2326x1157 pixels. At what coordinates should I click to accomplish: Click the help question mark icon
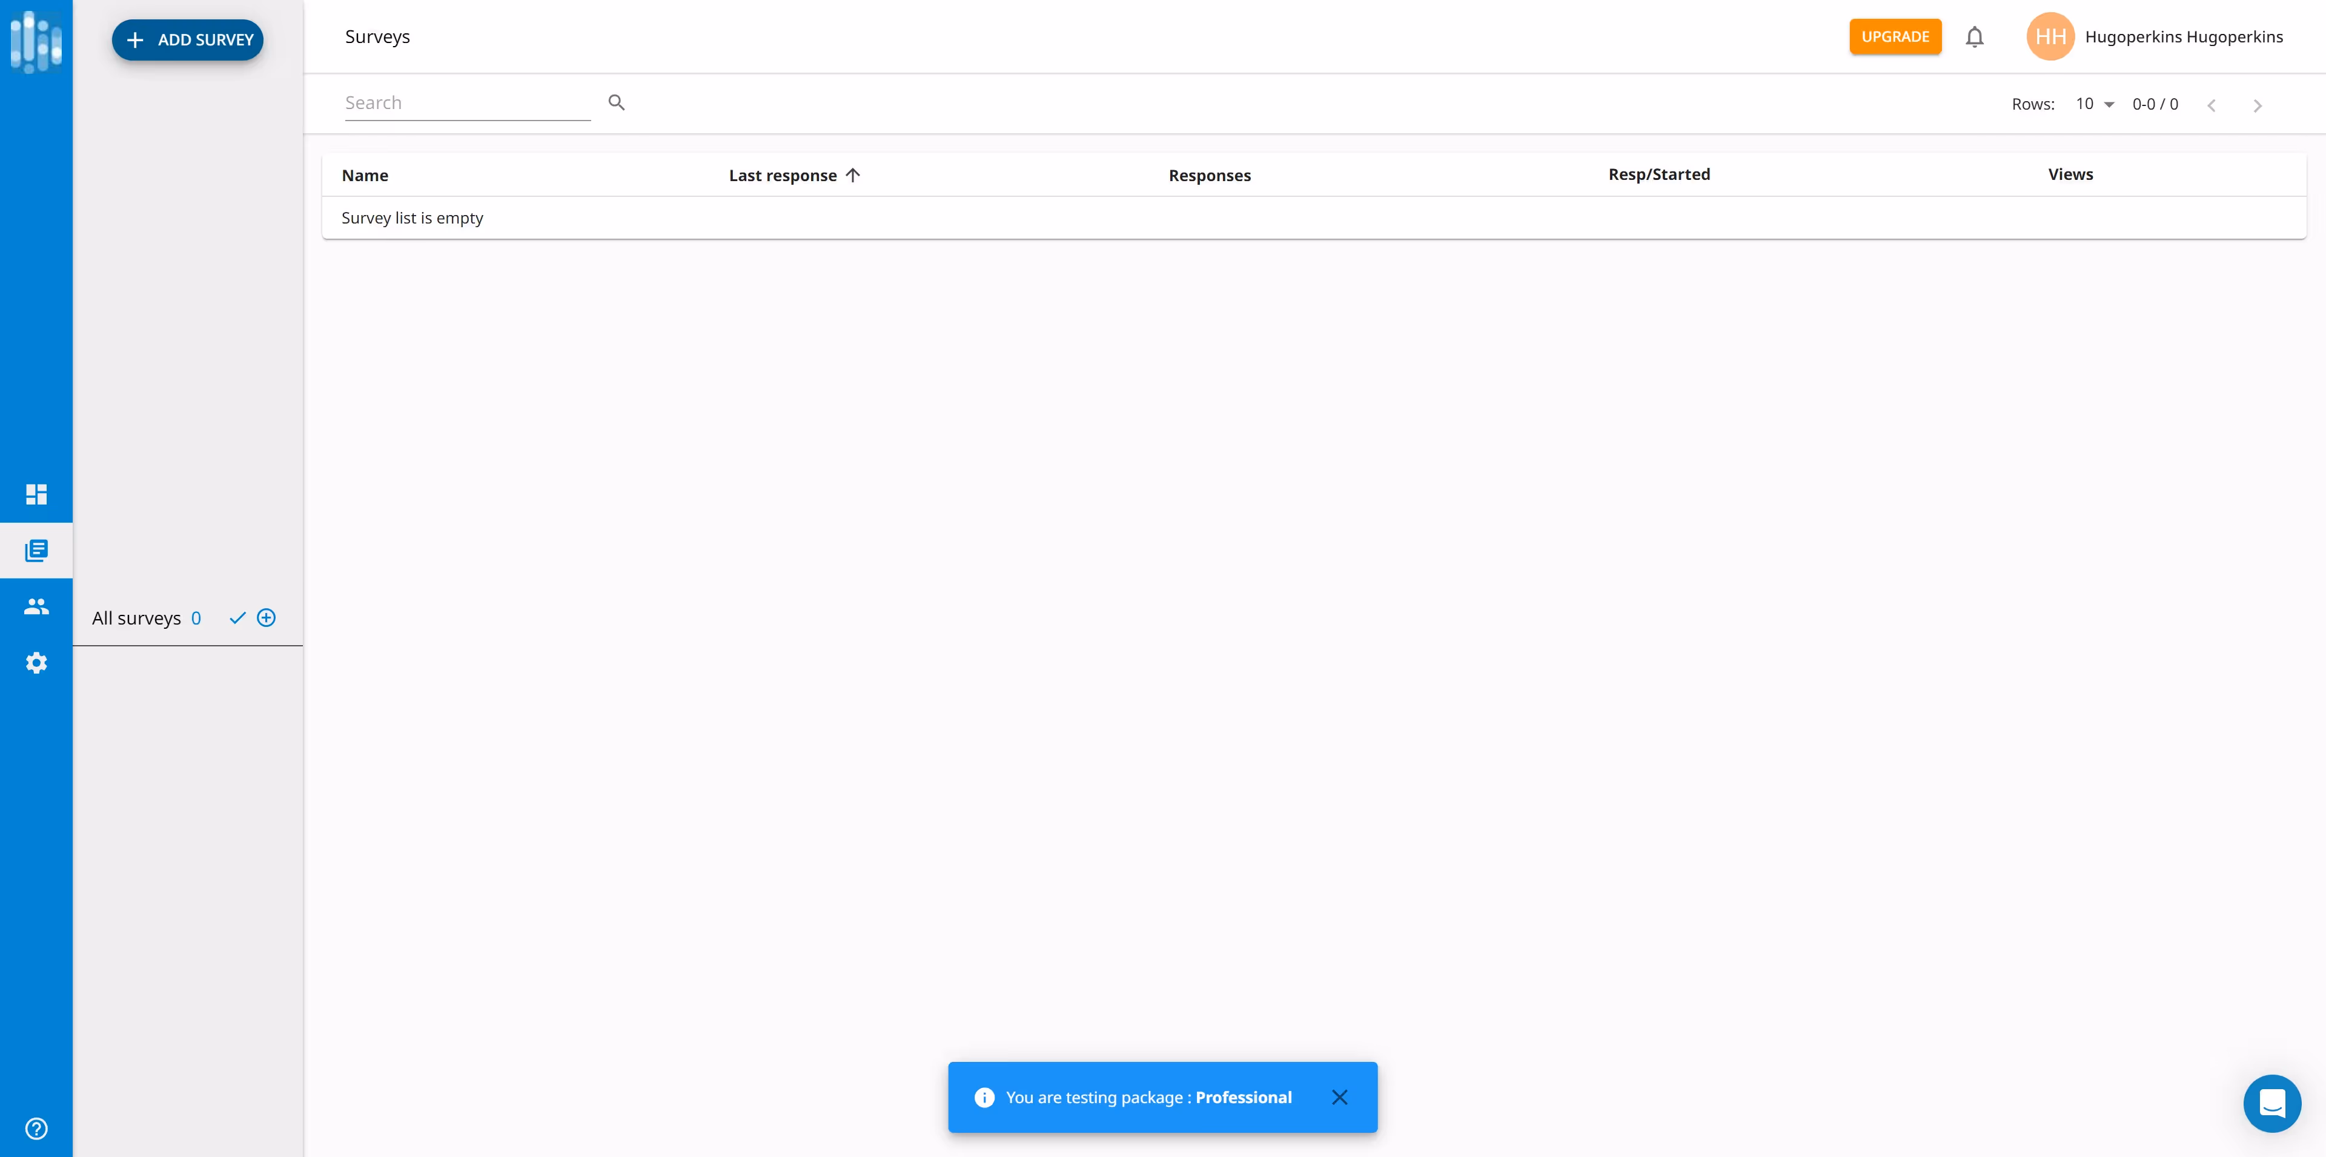[36, 1128]
